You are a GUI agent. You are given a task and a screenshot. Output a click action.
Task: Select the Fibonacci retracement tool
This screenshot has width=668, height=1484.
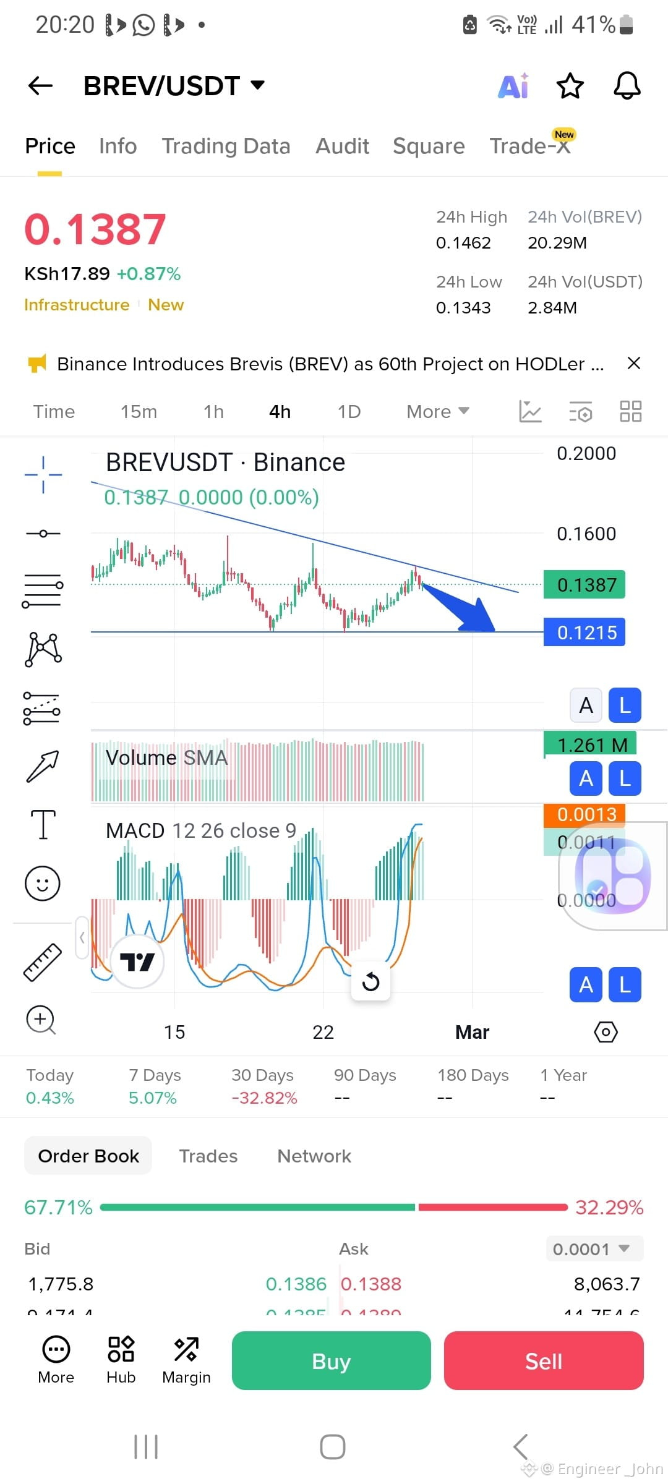click(x=43, y=591)
